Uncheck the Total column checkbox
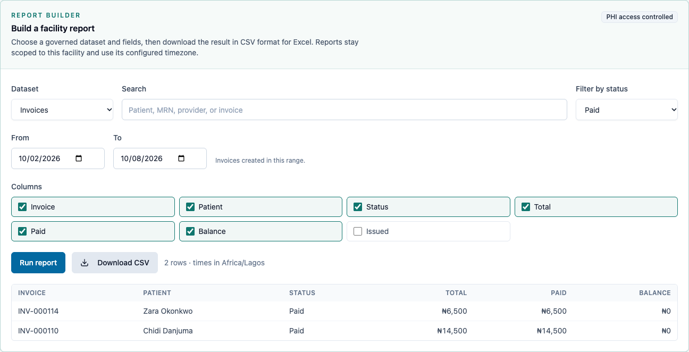 click(x=526, y=207)
